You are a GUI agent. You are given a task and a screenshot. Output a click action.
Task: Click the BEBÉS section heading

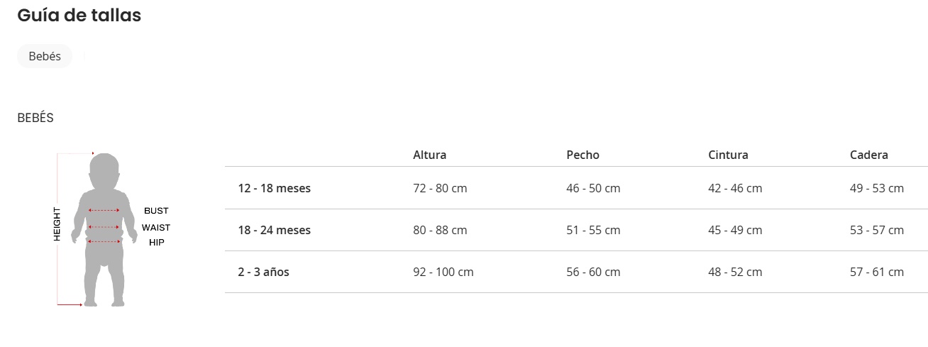pos(35,118)
